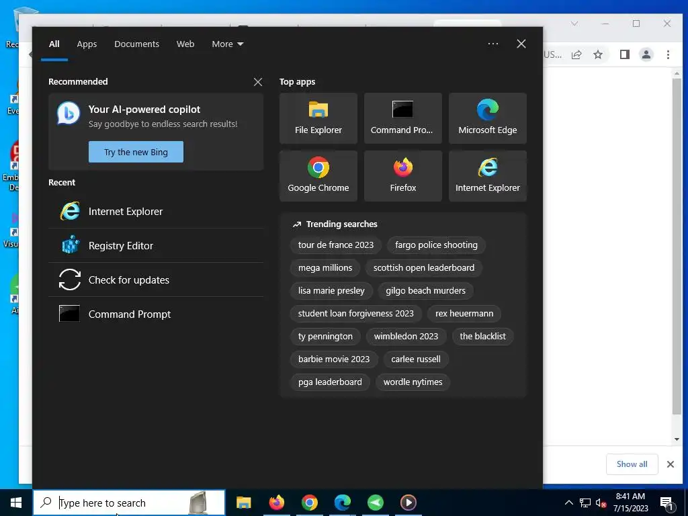Viewport: 688px width, 516px height.
Task: Open Chrome on the taskbar
Action: tap(309, 503)
